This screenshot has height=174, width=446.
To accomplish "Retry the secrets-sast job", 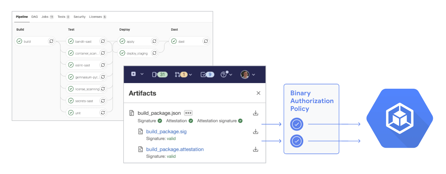I will coord(103,101).
